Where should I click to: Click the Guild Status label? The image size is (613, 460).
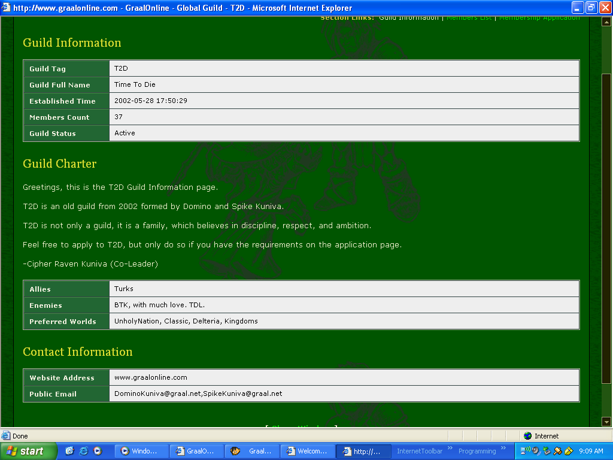click(x=66, y=134)
